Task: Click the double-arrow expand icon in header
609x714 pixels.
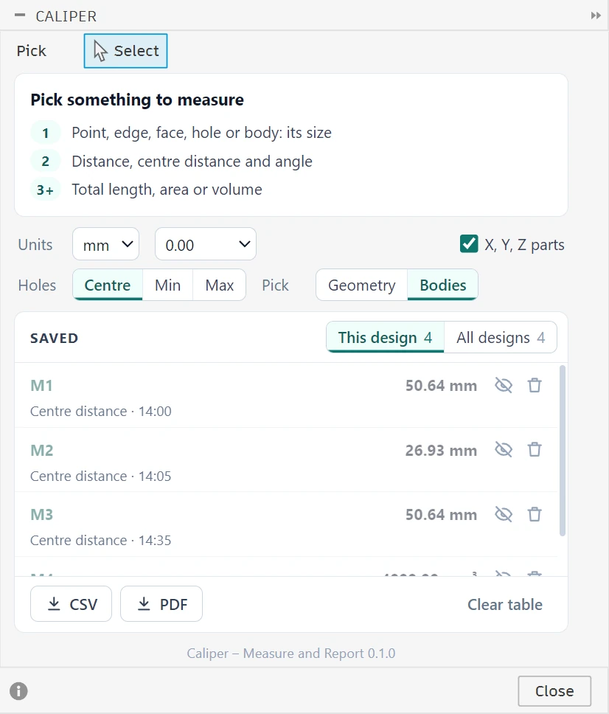Action: pos(596,15)
